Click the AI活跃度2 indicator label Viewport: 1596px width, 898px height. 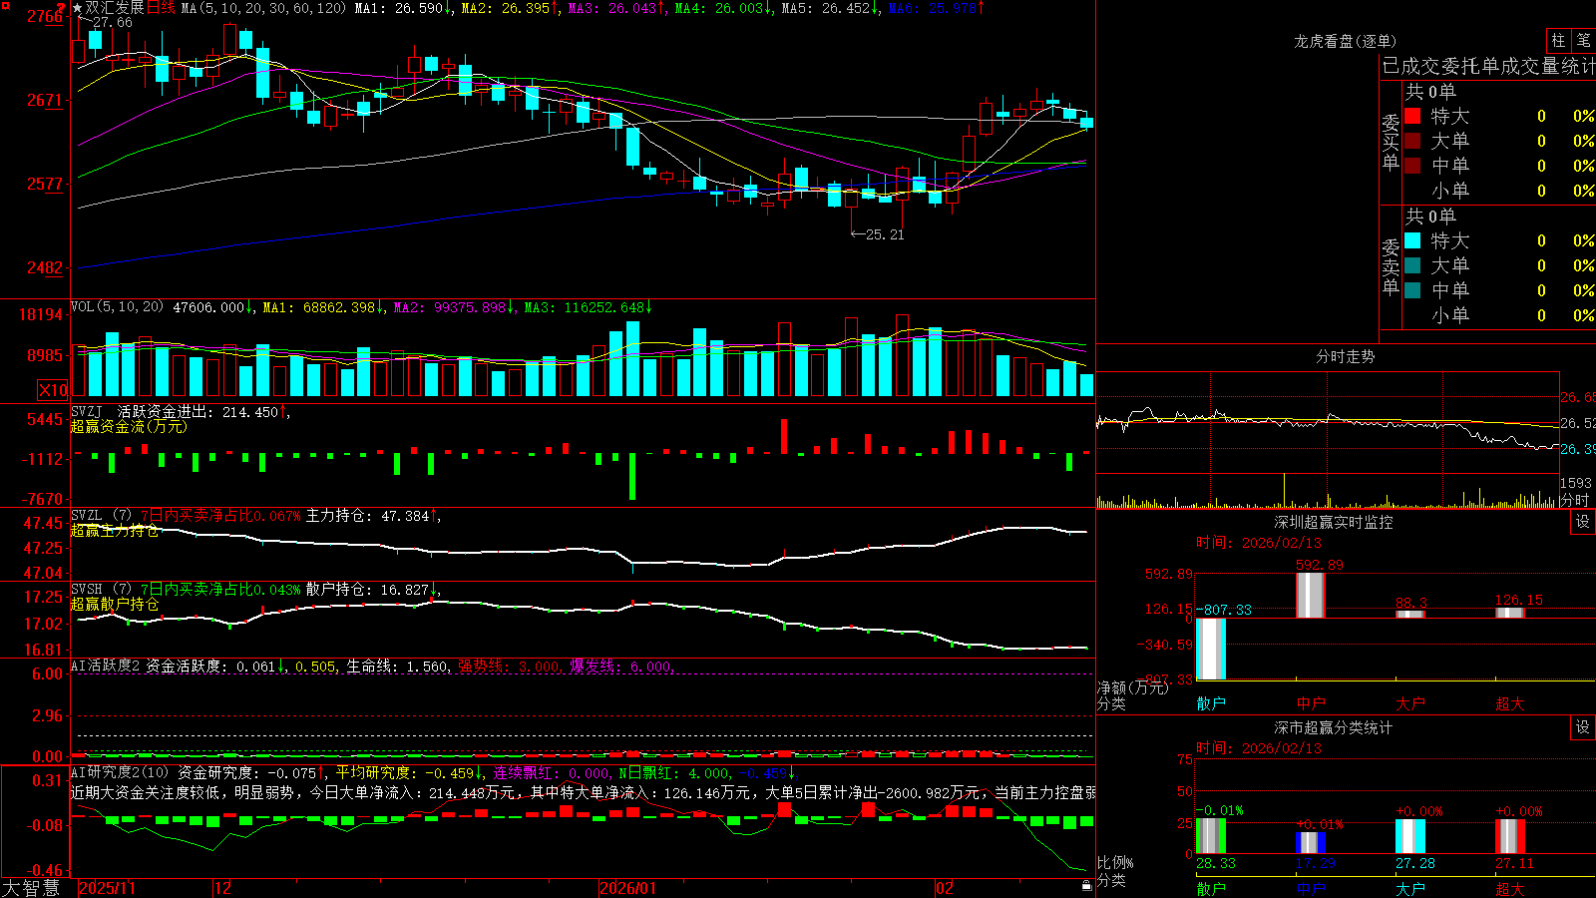106,667
